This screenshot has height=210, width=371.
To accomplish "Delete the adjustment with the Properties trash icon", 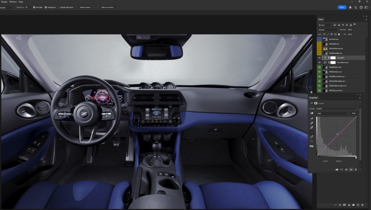I will 356,169.
